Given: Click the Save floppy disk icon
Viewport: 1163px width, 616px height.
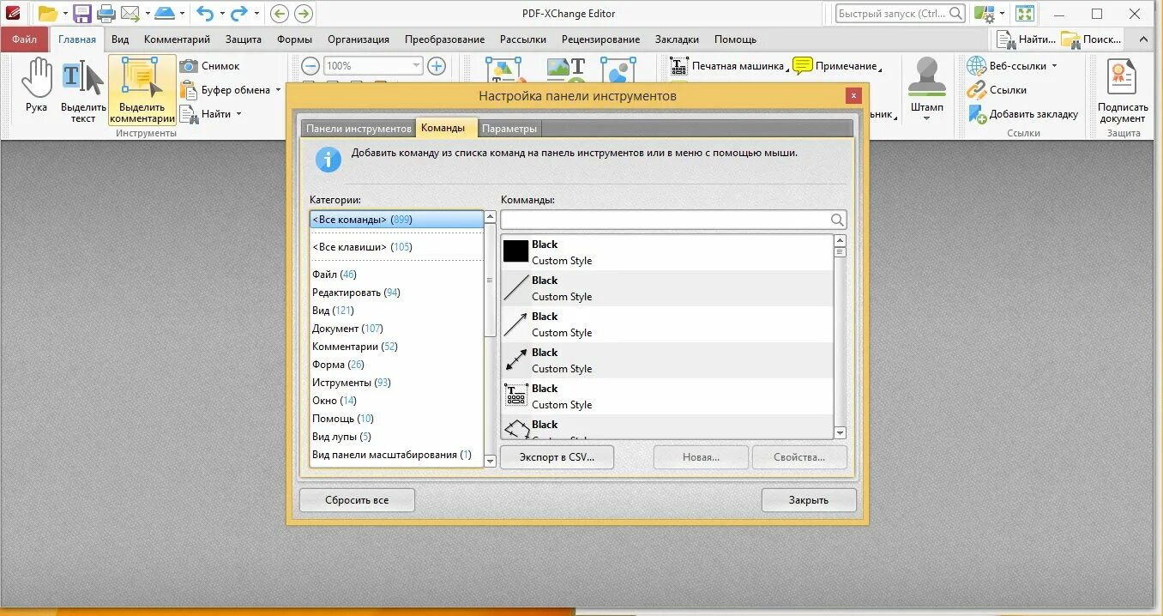Looking at the screenshot, I should tap(82, 14).
